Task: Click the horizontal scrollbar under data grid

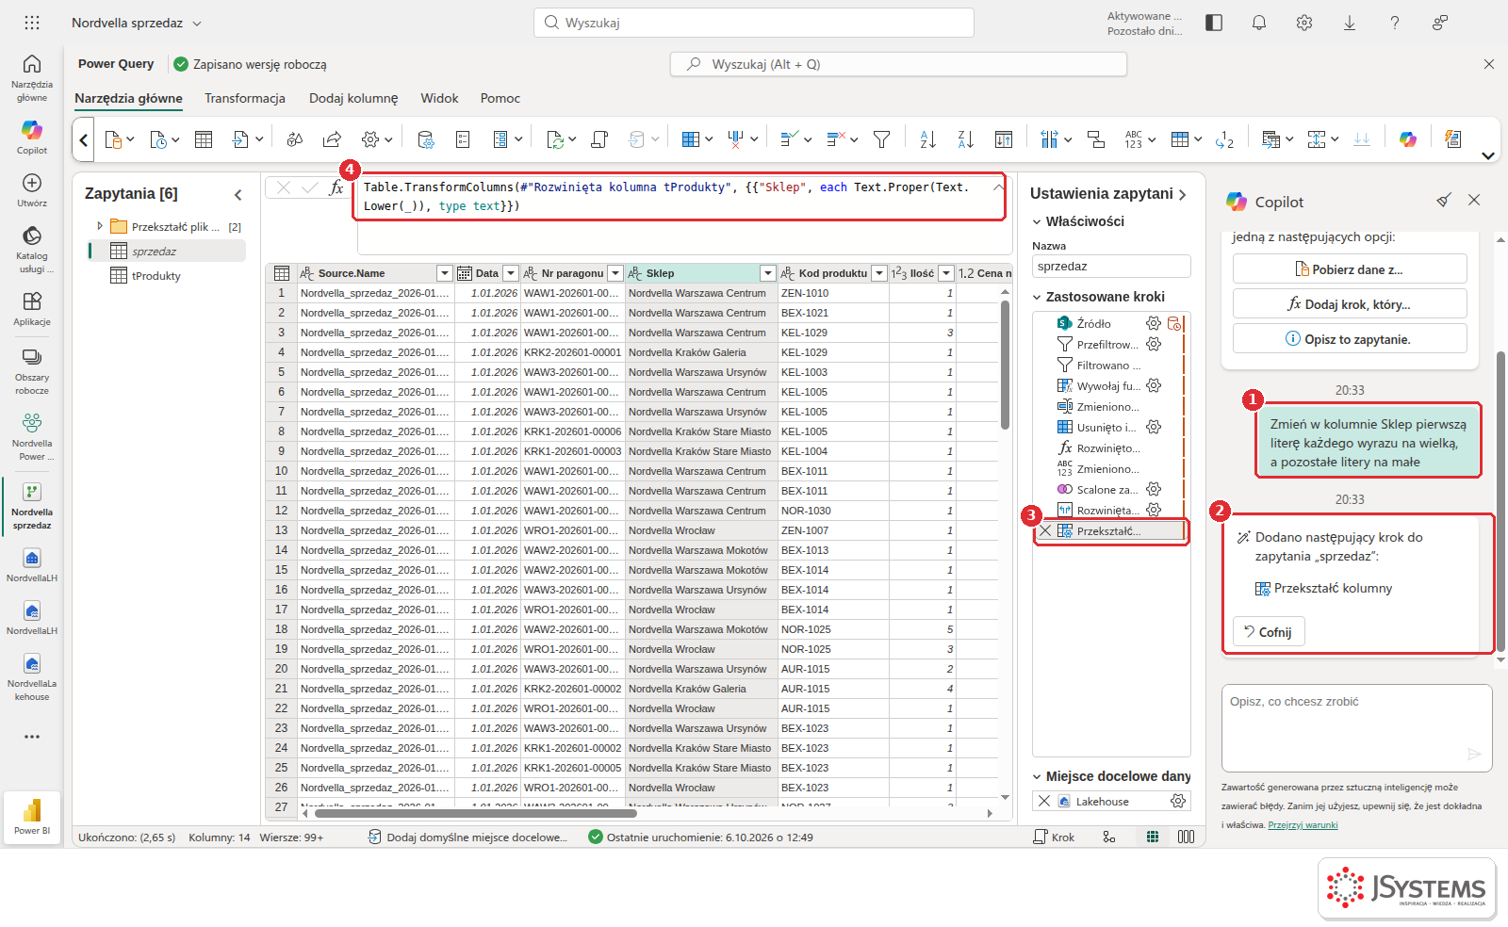Action: 475,813
